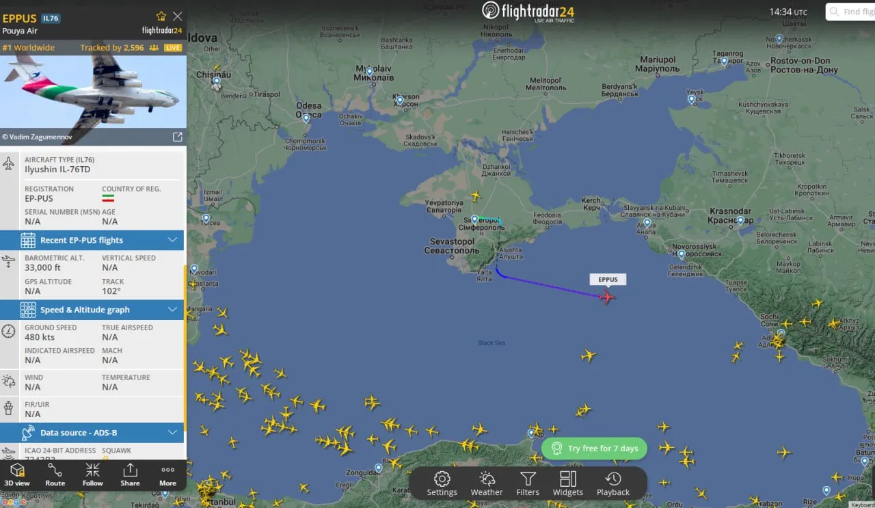This screenshot has width=875, height=508.
Task: Open map Settings gear
Action: [x=442, y=483]
